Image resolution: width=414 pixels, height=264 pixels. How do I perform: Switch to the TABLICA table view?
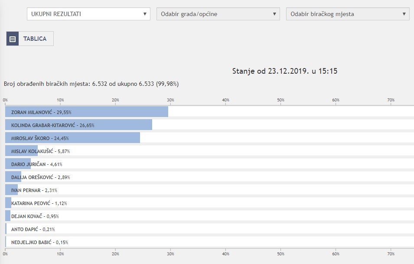pyautogui.click(x=35, y=39)
